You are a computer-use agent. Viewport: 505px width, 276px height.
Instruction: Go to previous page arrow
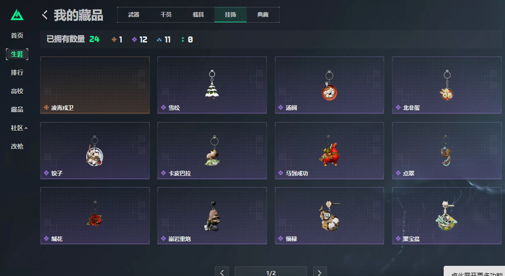coord(222,273)
